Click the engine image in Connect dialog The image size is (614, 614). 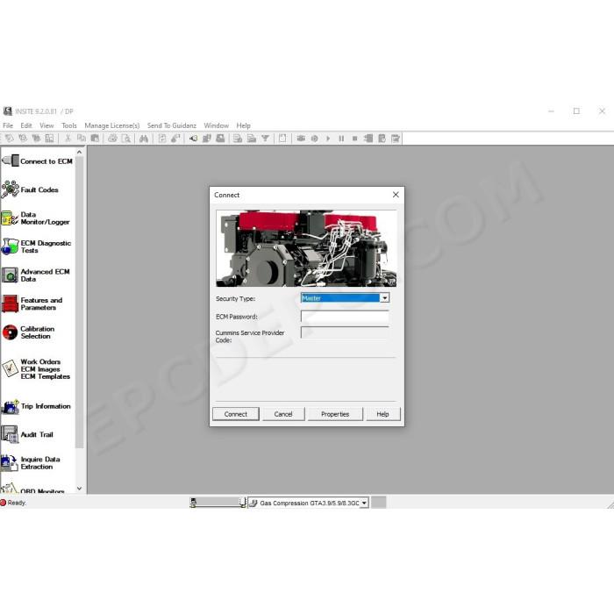click(x=306, y=248)
